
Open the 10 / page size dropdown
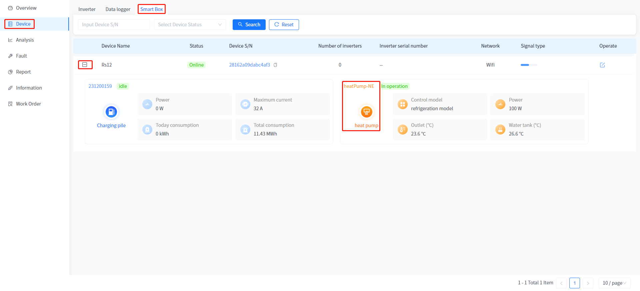tap(614, 283)
